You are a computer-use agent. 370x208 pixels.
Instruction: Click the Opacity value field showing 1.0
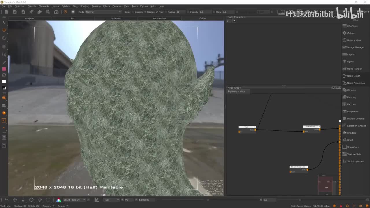point(205,12)
